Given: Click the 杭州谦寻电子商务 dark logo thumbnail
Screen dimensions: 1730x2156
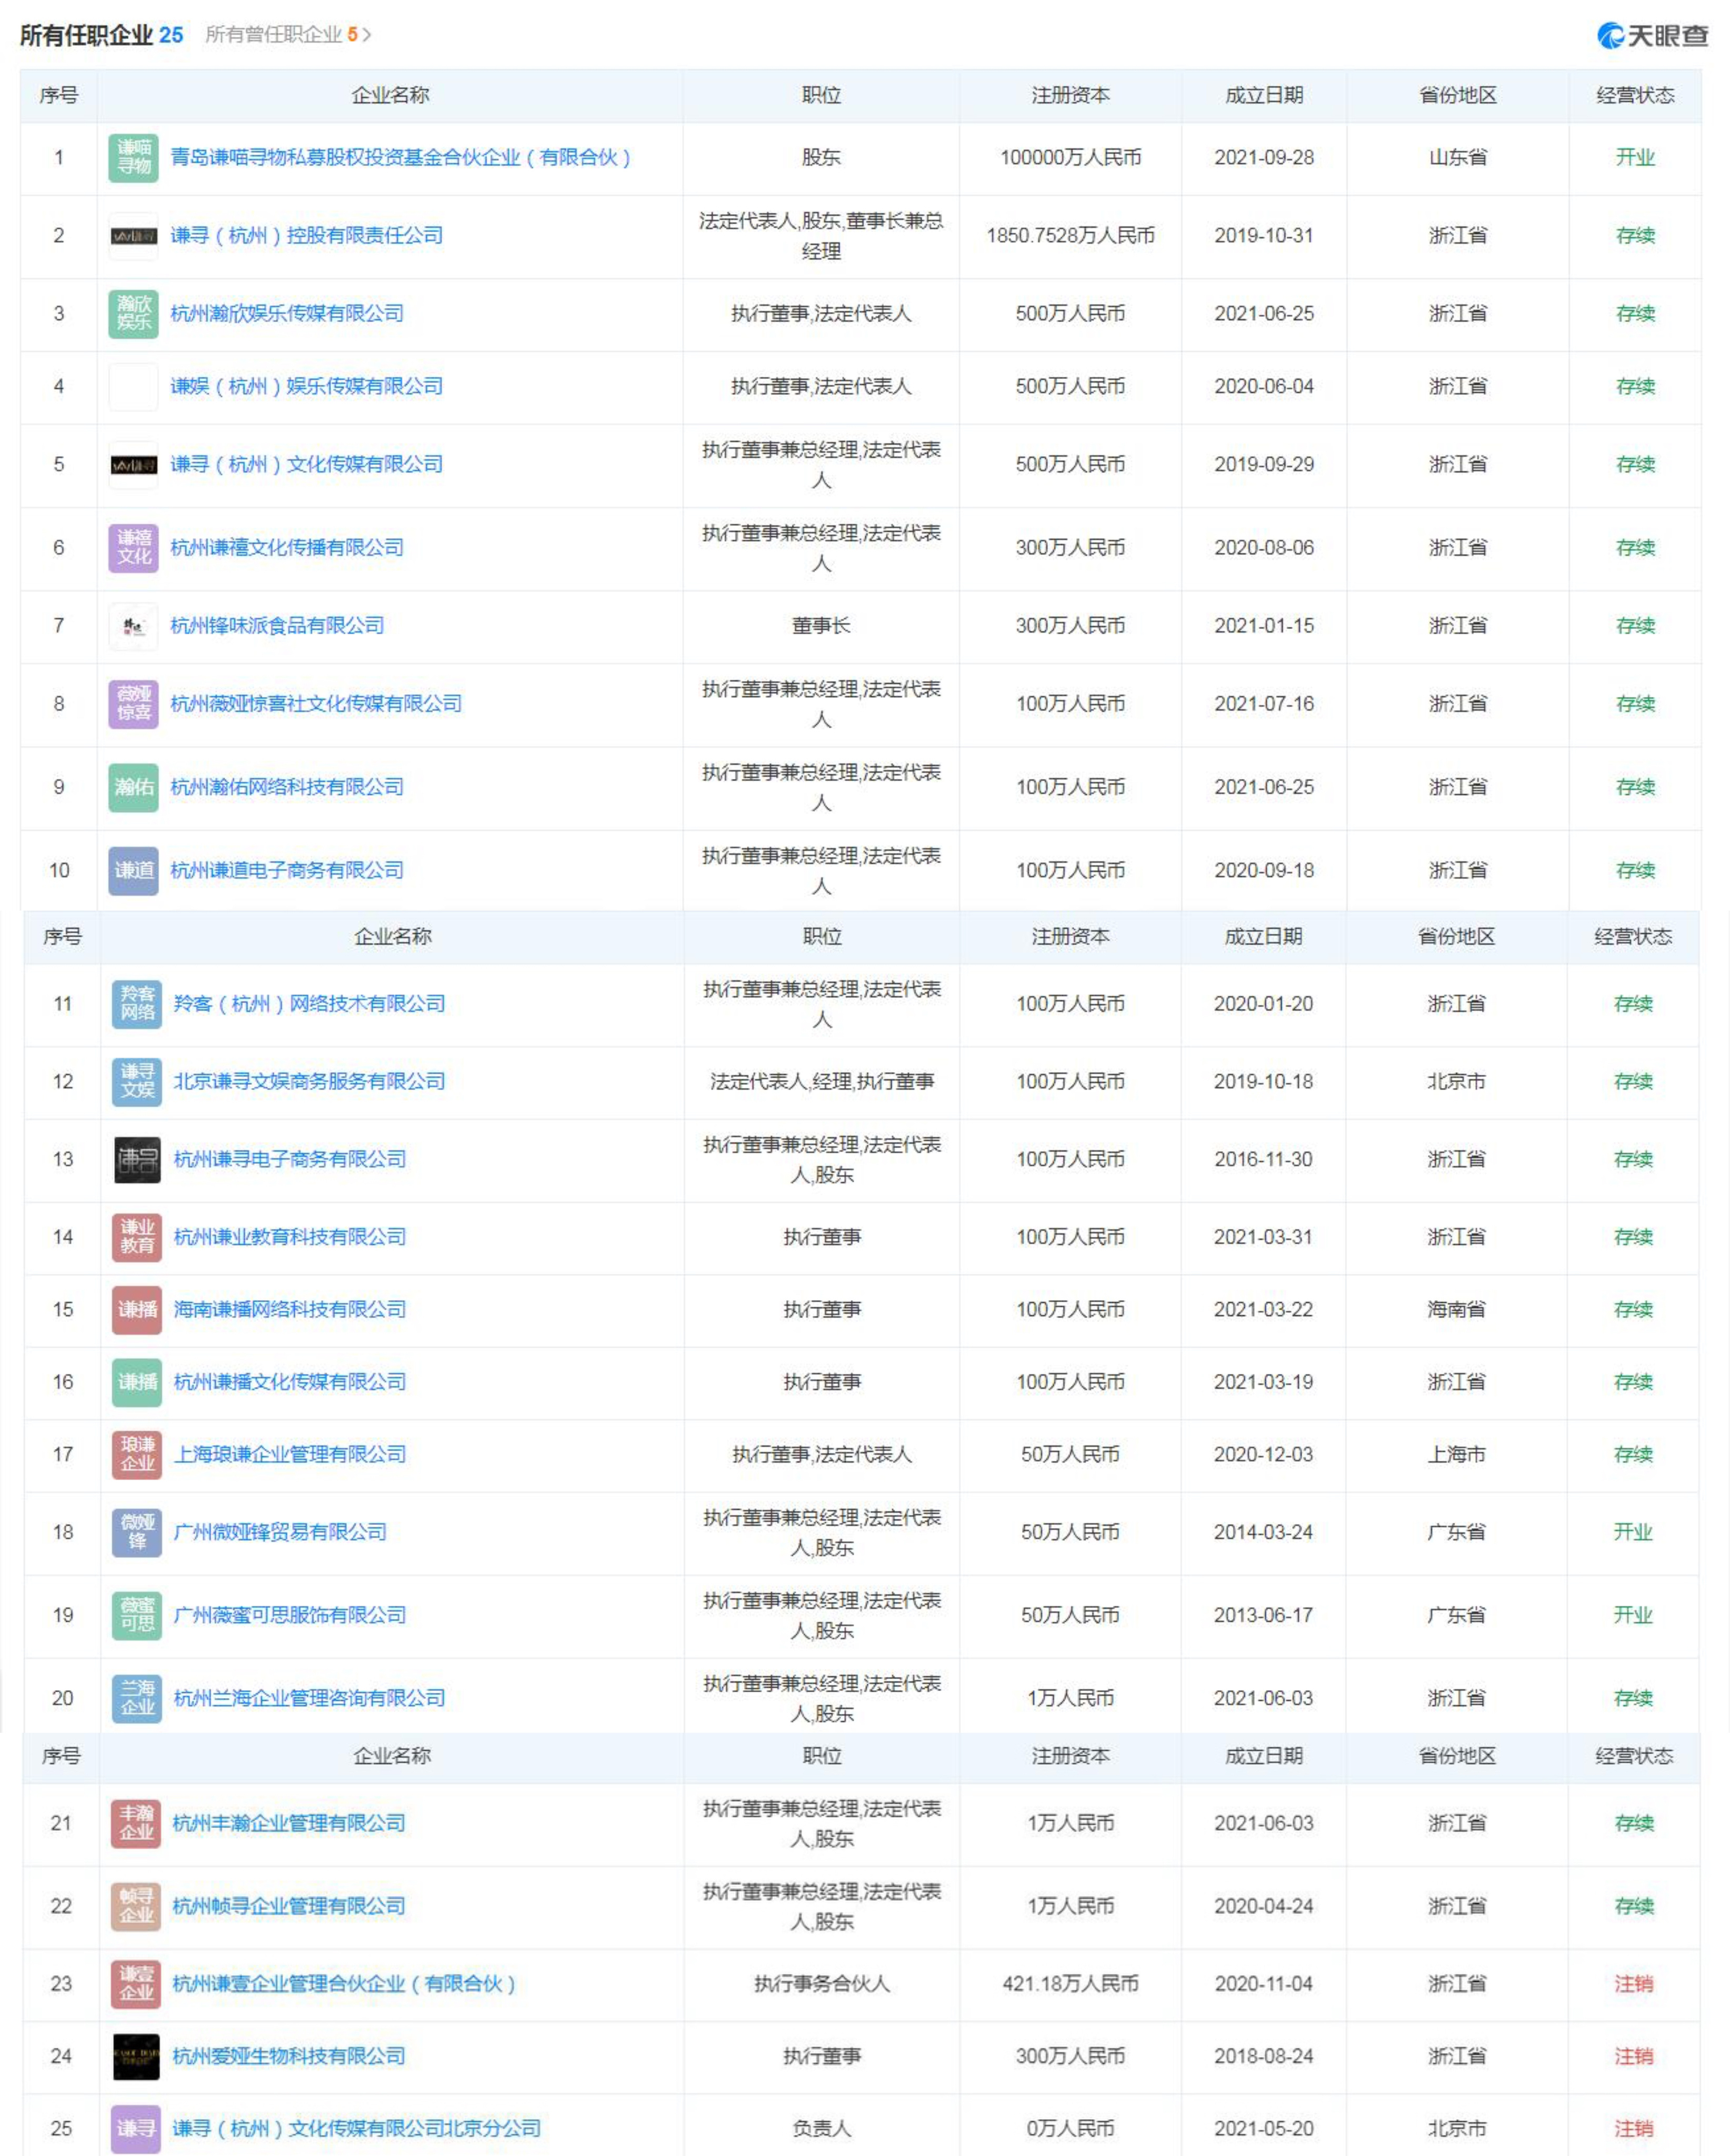Looking at the screenshot, I should pos(137,1160).
